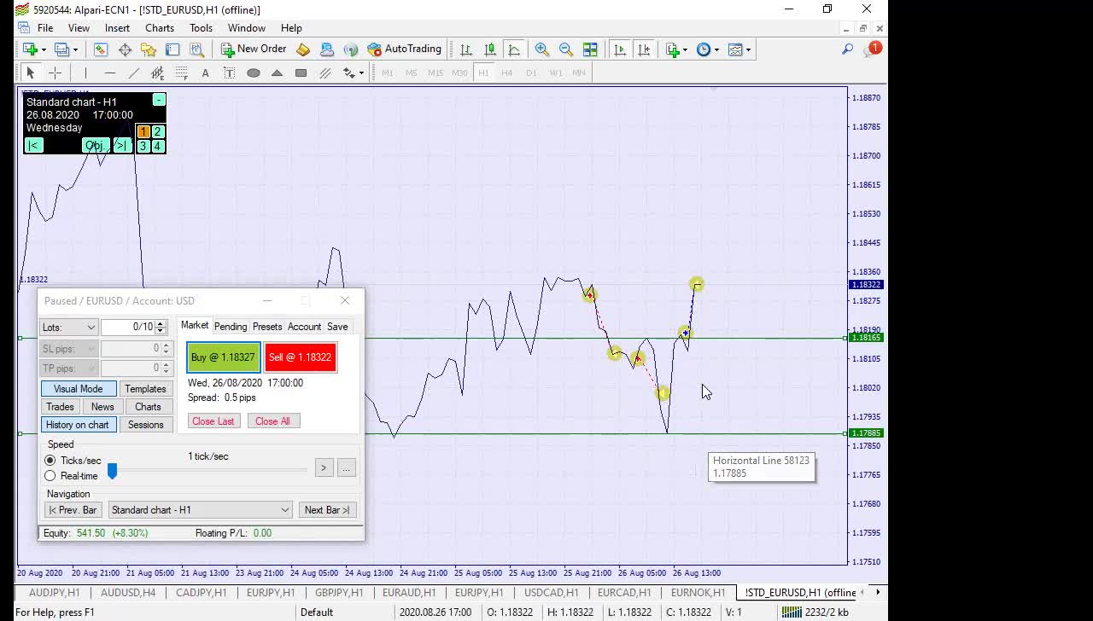The image size is (1093, 621).
Task: Click the AutoTrading toolbar icon
Action: click(404, 49)
